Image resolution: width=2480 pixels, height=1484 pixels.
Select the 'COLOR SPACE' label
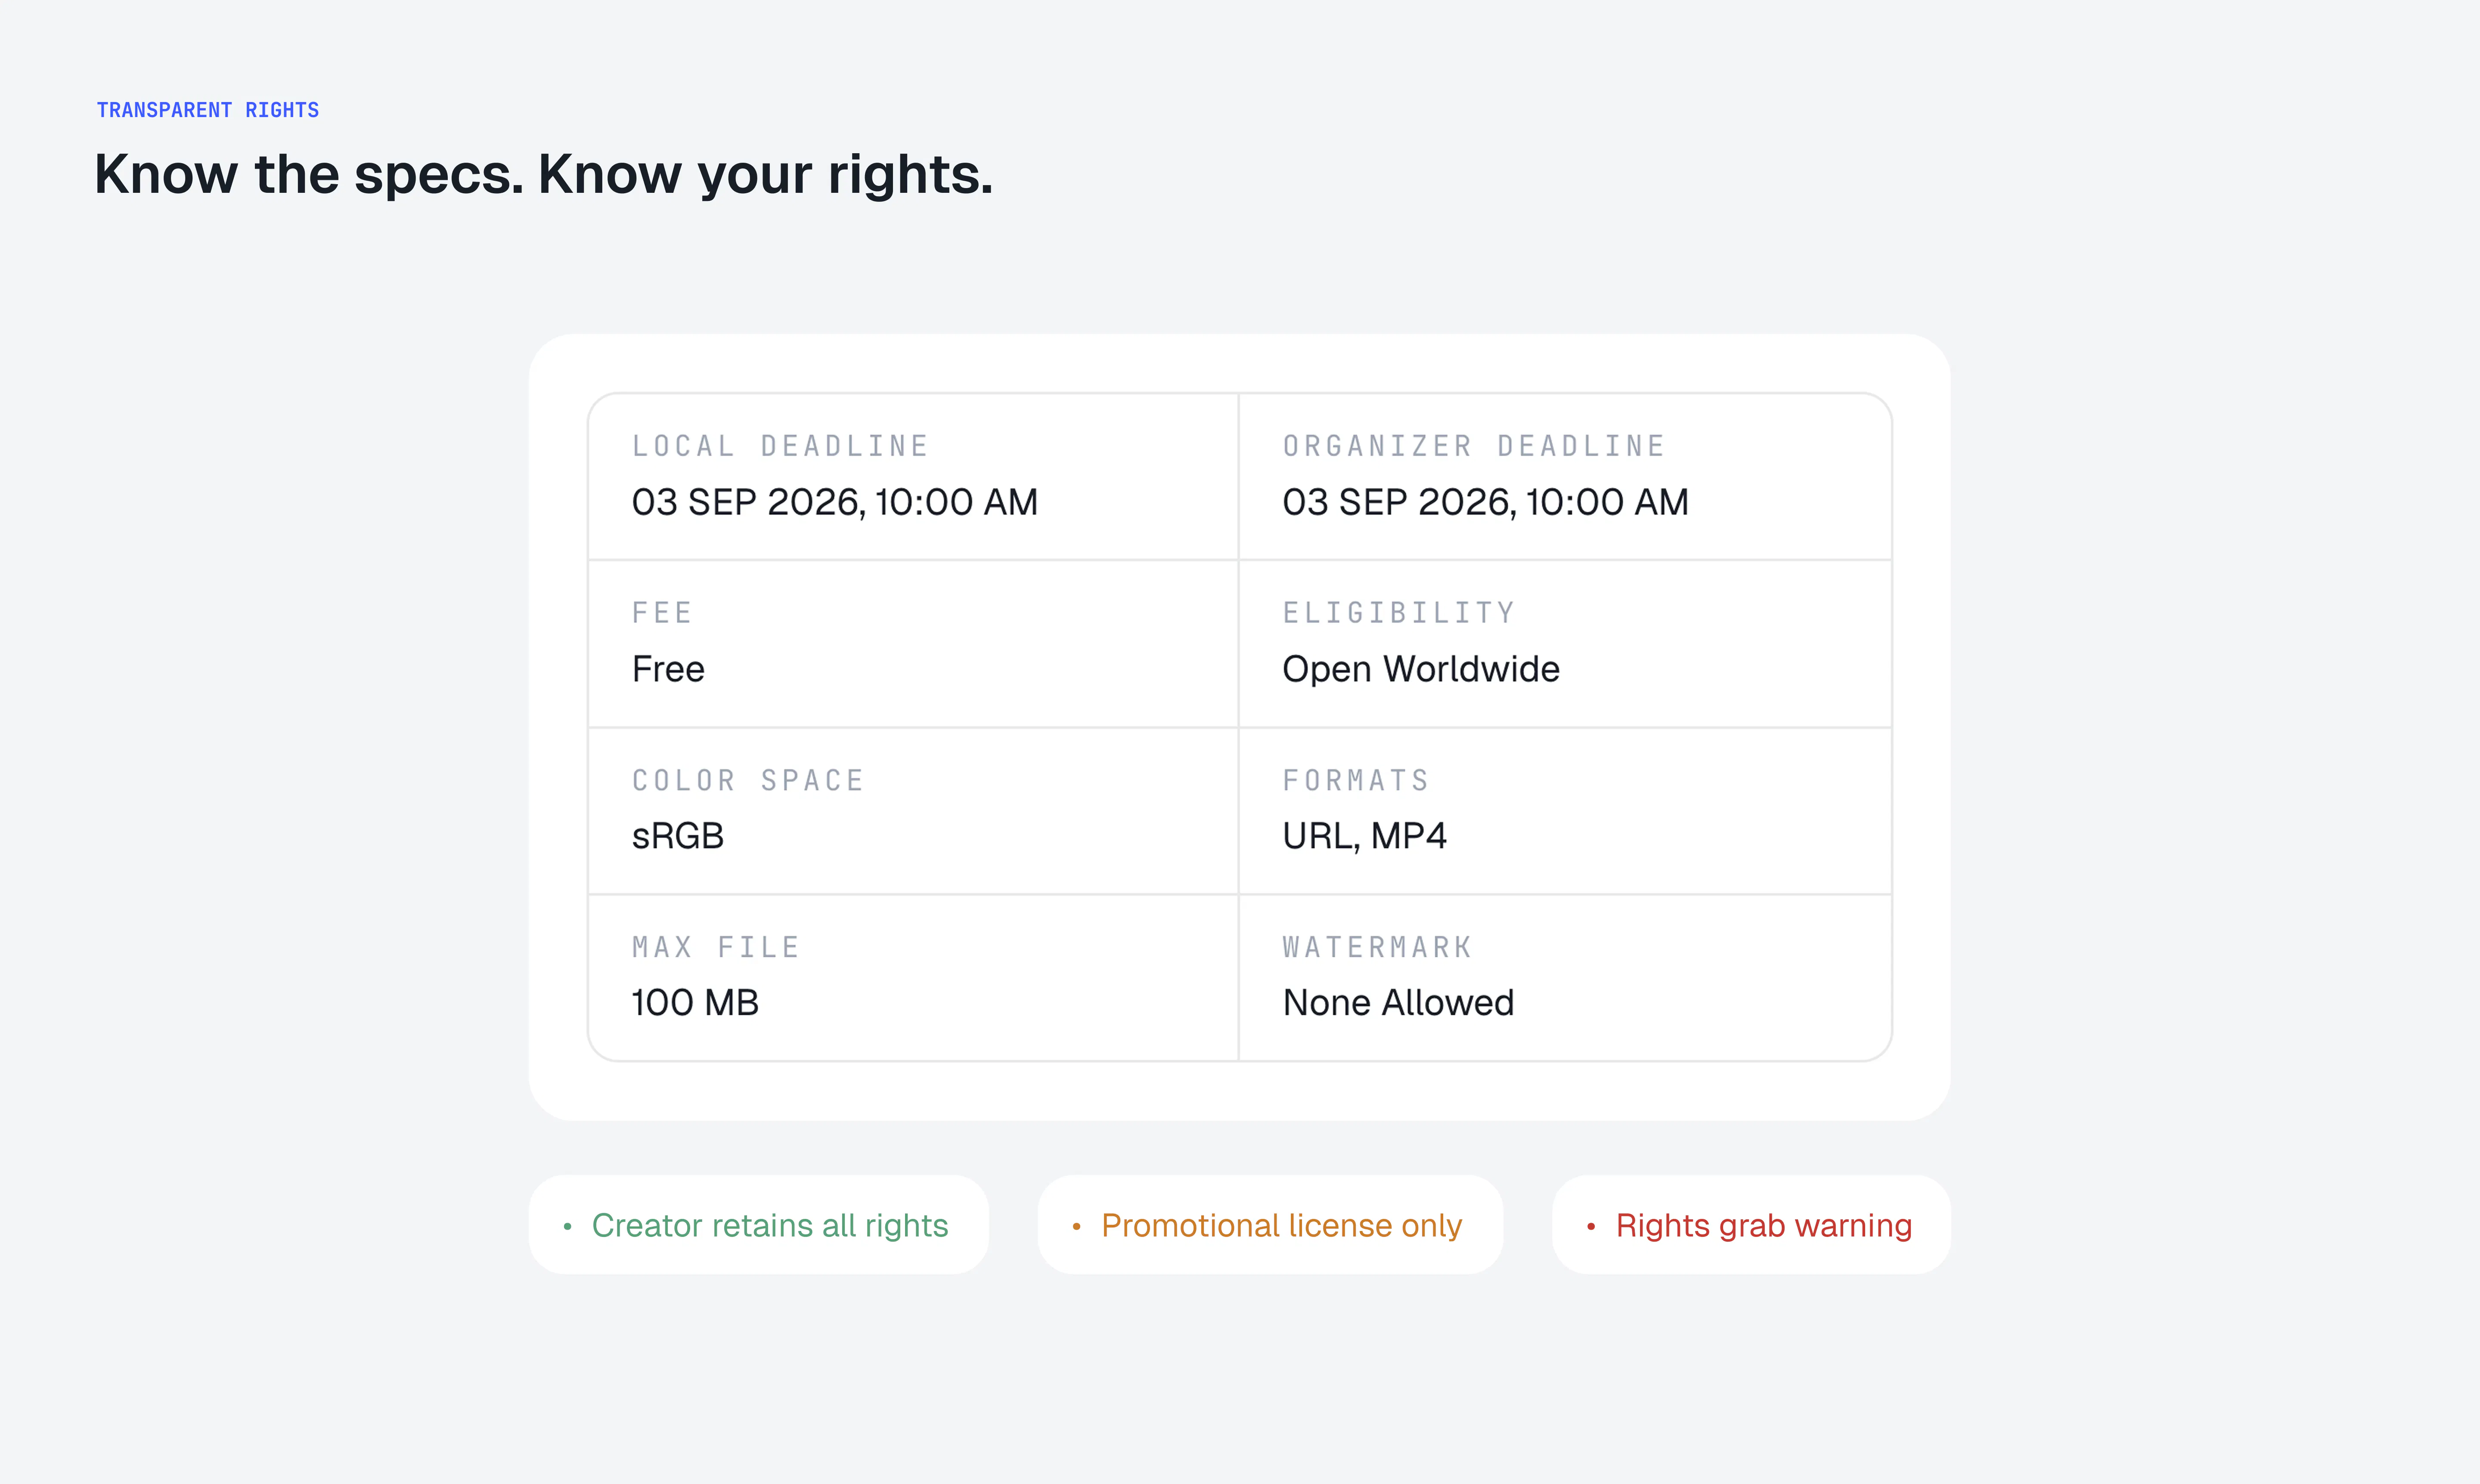tap(748, 780)
